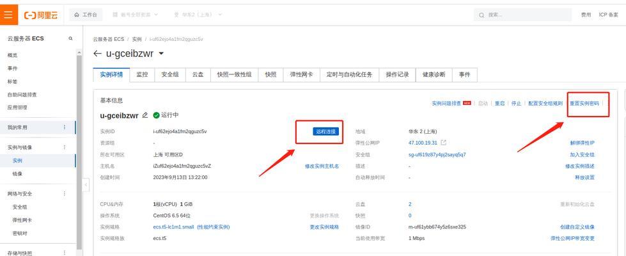Image resolution: width=626 pixels, height=256 pixels.
Task: Click the green 运行中 status icon
Action: [157, 115]
